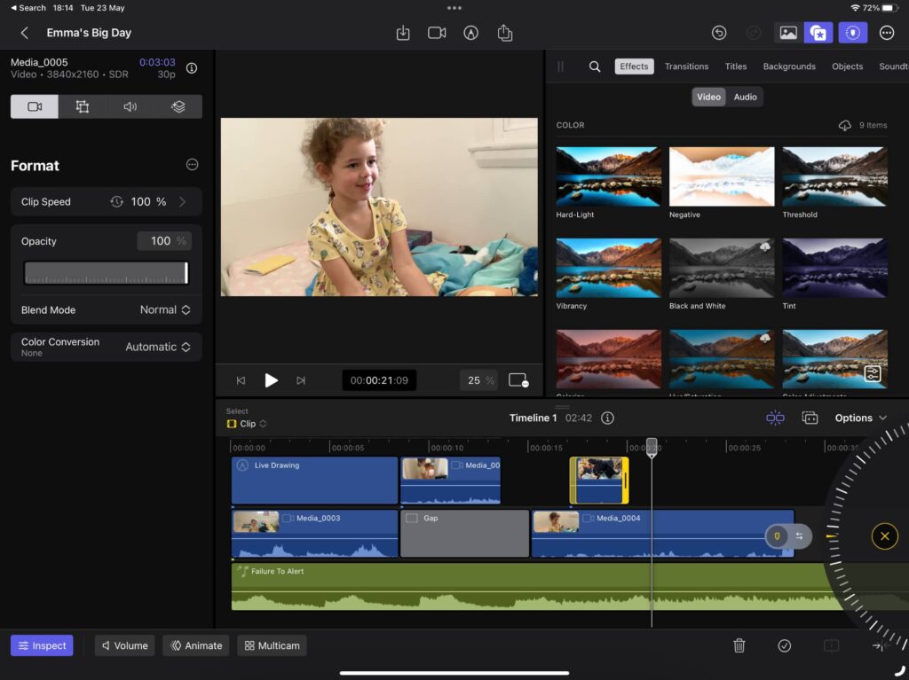Expand the timeline Options menu
909x680 pixels.
(860, 418)
